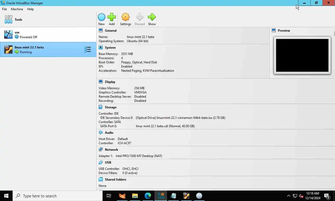Click the Network section icon
Viewport: 335px width, 201px height.
[x=101, y=149]
